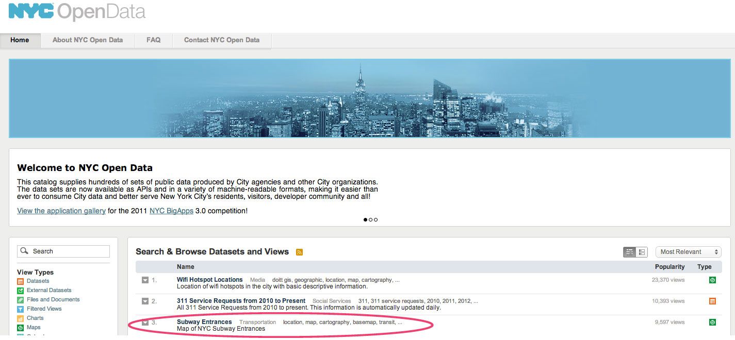Select the Files and Documents icon
Viewport: 735px width, 340px height.
tap(20, 300)
